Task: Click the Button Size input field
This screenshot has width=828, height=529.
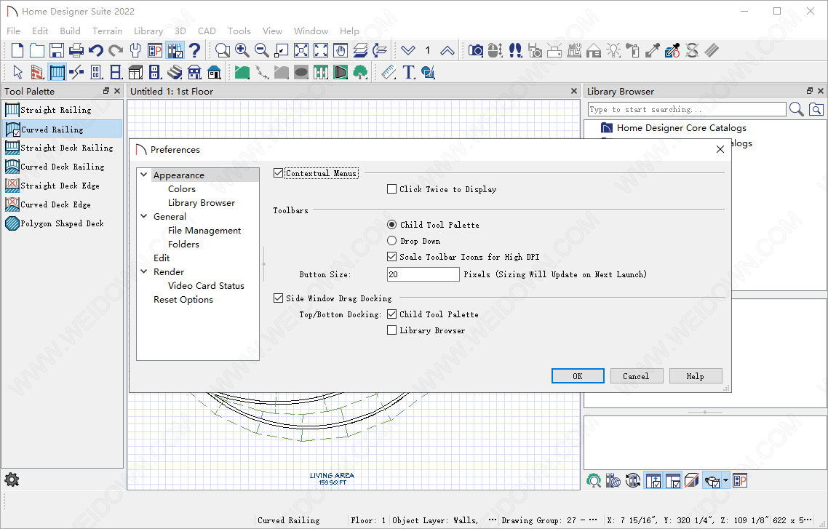Action: pos(423,274)
